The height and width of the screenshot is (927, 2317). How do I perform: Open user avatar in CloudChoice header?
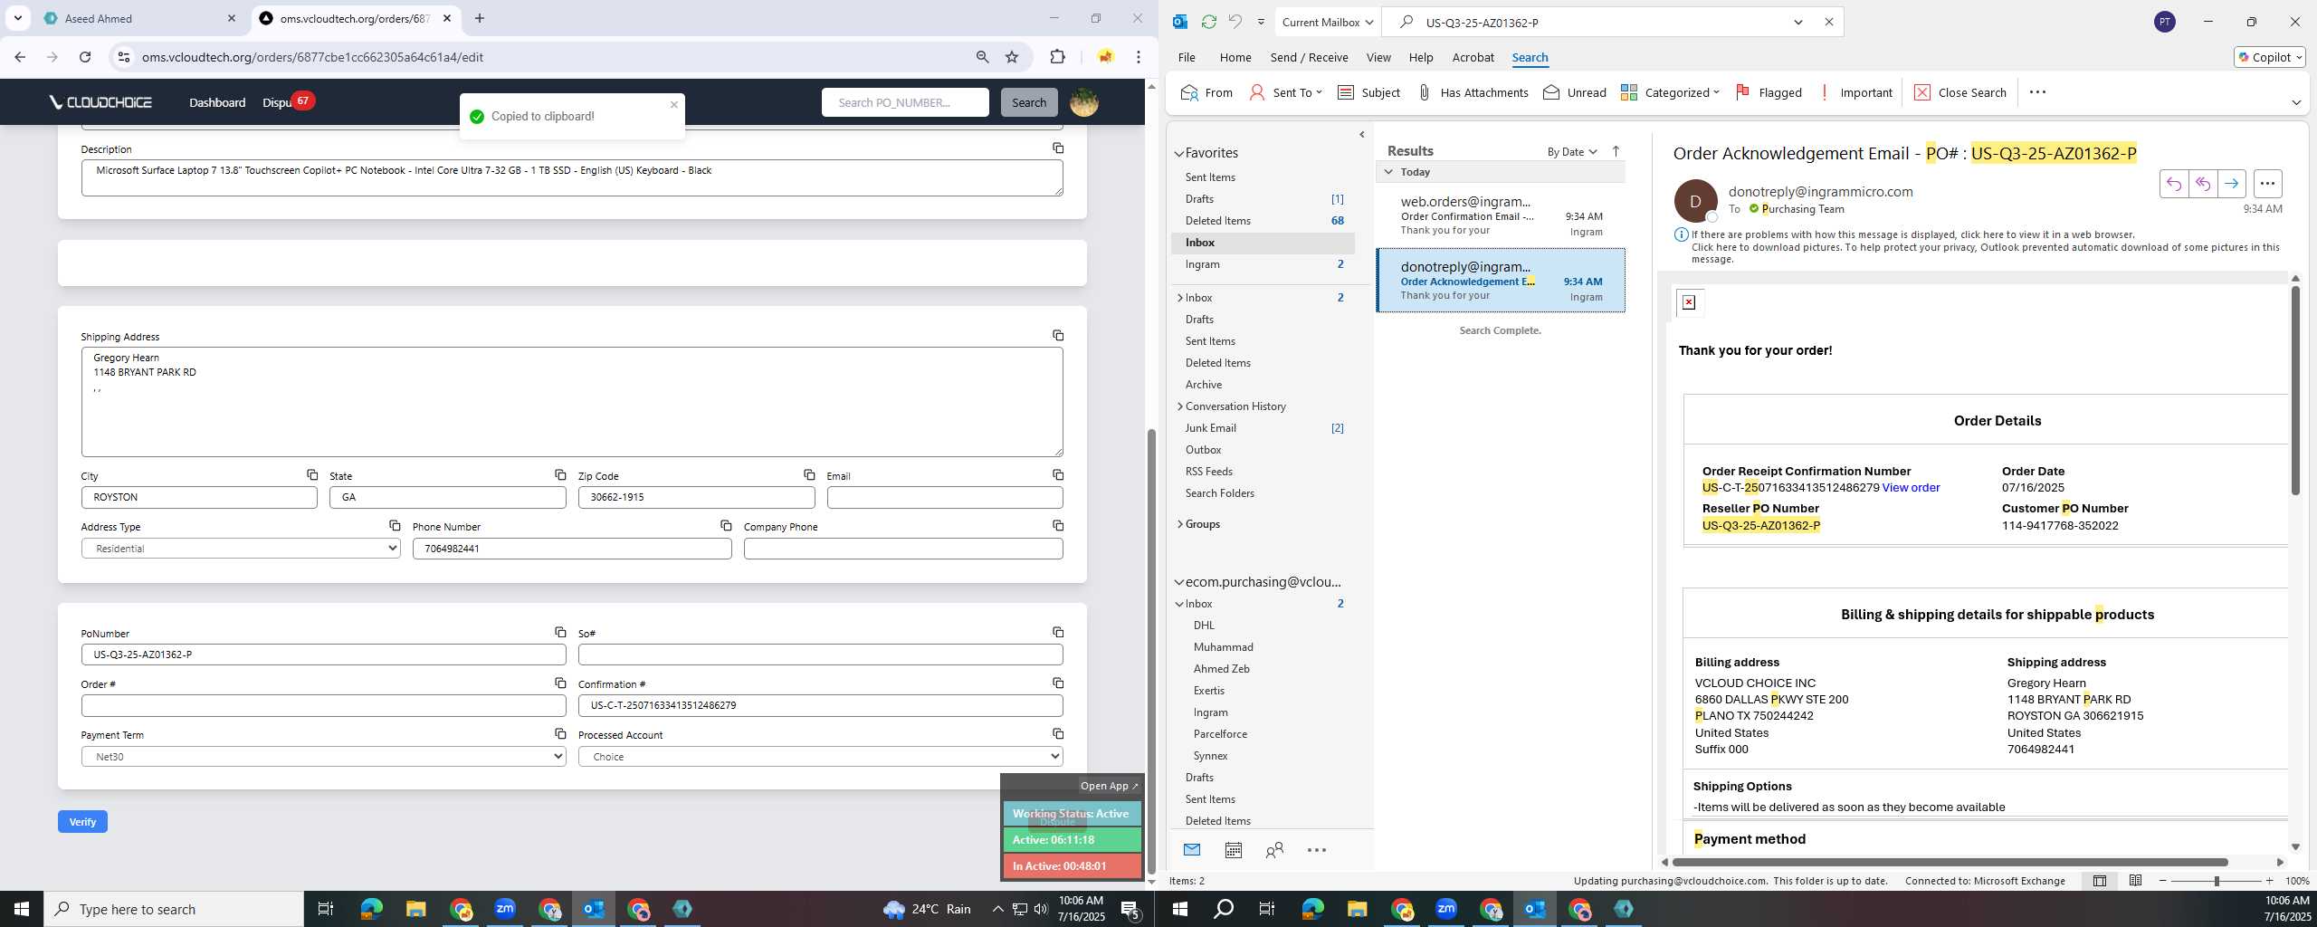click(1083, 102)
